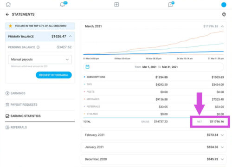
Task: Toggle the Tips chart series
Action: 88,84
